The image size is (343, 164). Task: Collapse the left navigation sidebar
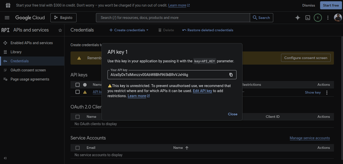coord(5,158)
